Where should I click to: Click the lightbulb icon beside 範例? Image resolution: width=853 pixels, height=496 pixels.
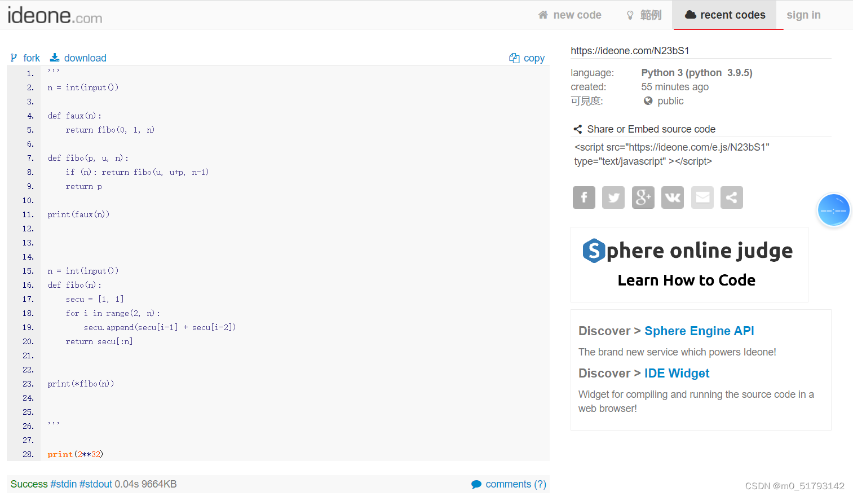pos(630,15)
